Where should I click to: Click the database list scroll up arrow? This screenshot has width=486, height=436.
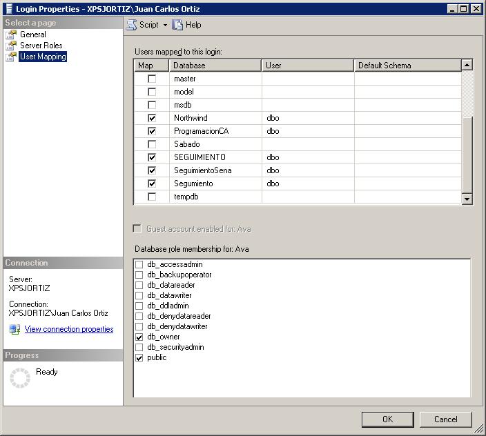467,65
